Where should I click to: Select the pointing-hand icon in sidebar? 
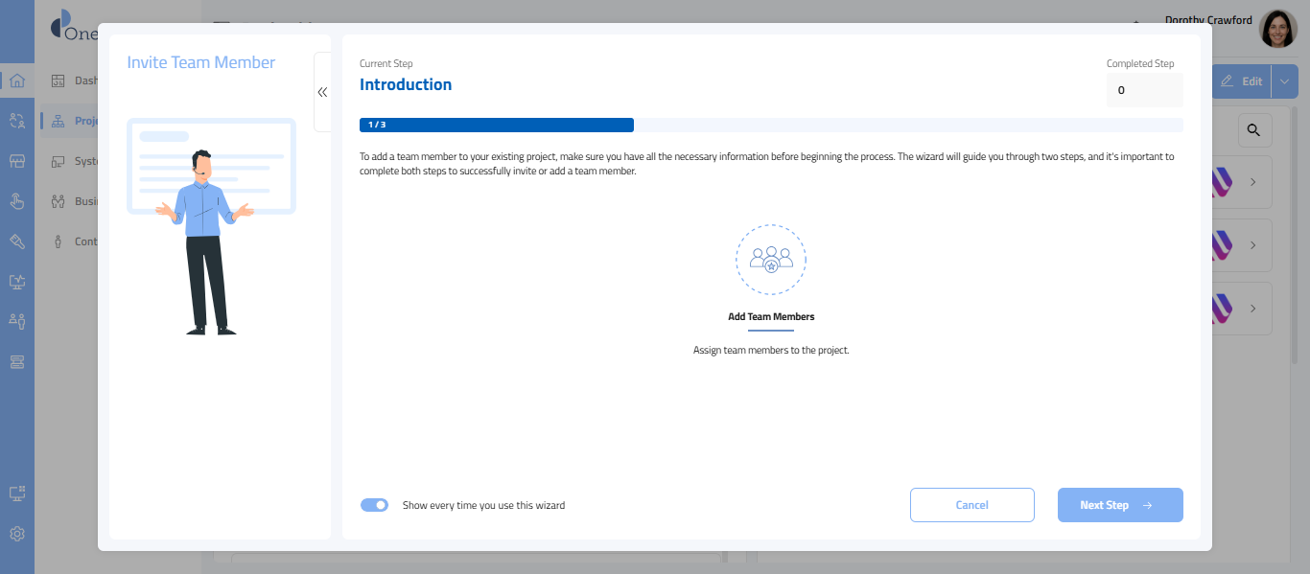(17, 201)
